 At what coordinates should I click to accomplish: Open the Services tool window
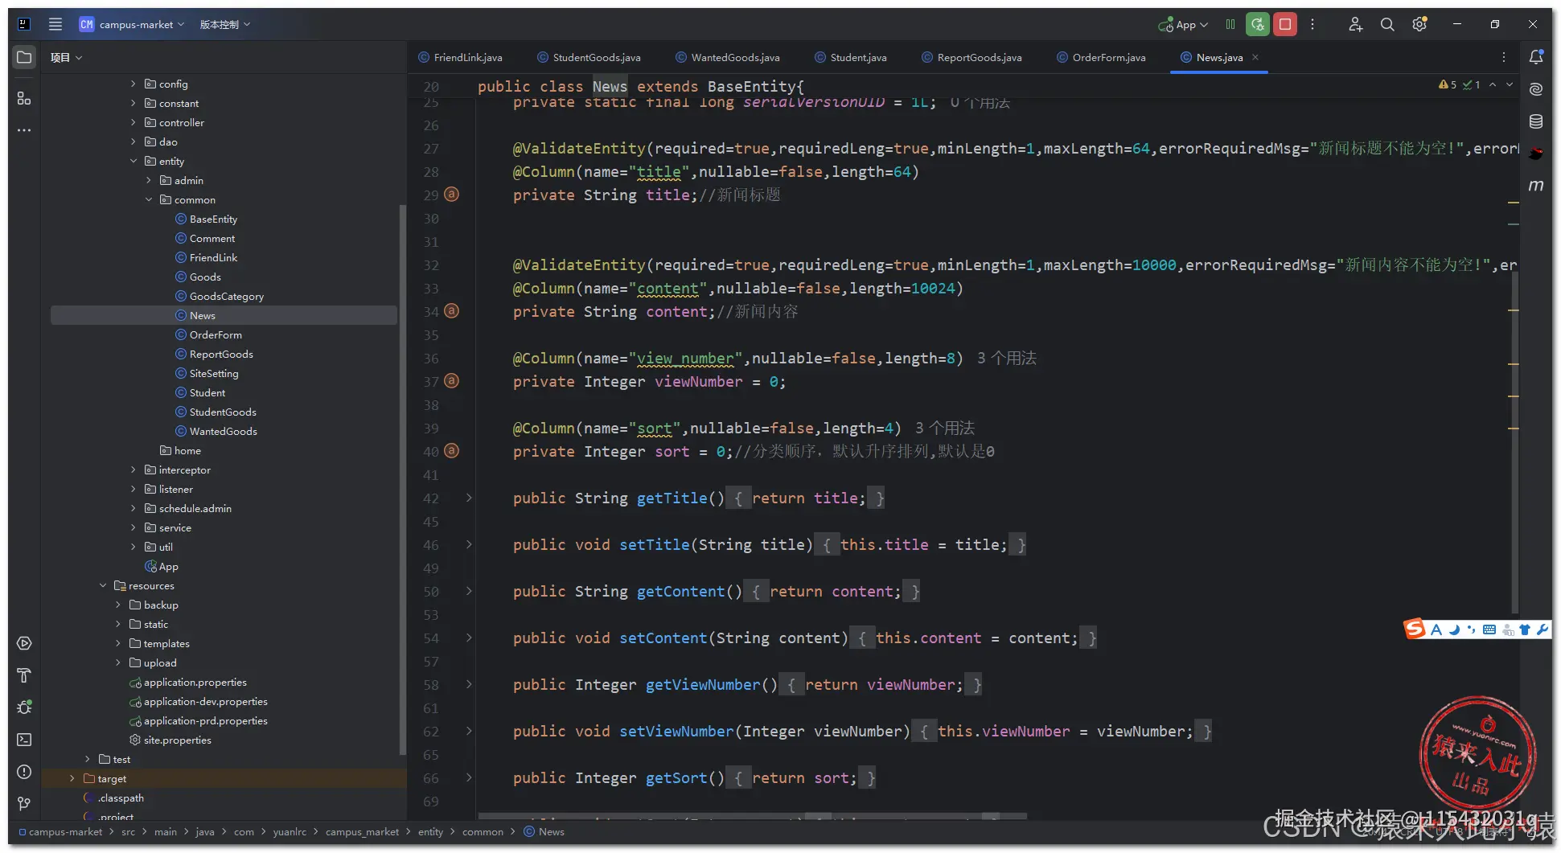(x=24, y=643)
